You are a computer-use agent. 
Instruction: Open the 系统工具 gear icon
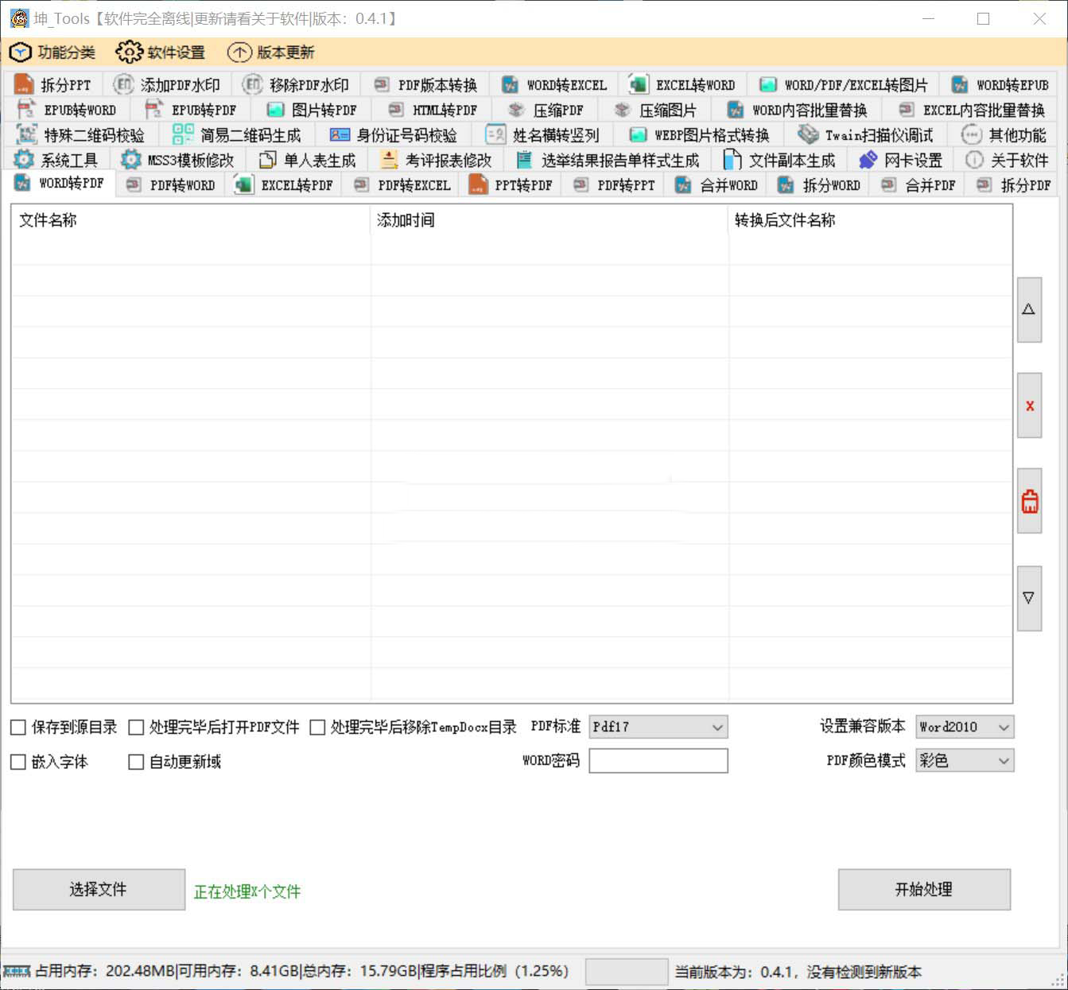(x=24, y=160)
